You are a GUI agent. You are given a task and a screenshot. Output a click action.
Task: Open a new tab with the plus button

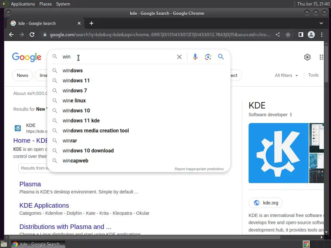pos(91,23)
